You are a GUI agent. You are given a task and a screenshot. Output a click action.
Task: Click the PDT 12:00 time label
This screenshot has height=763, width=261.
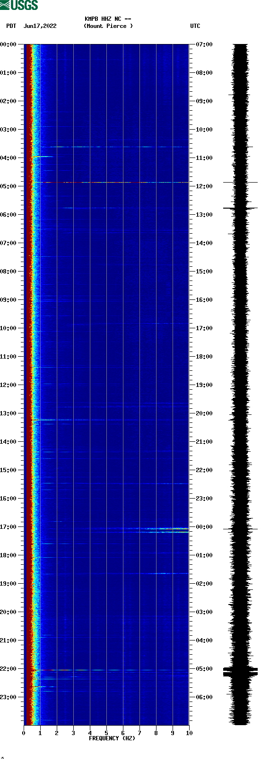[x=9, y=385]
